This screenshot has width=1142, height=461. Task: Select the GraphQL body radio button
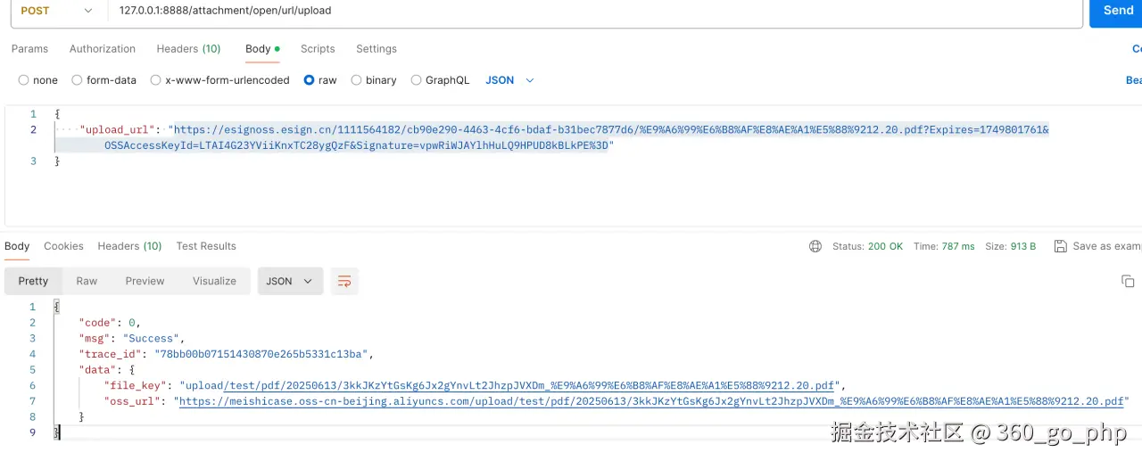tap(417, 80)
